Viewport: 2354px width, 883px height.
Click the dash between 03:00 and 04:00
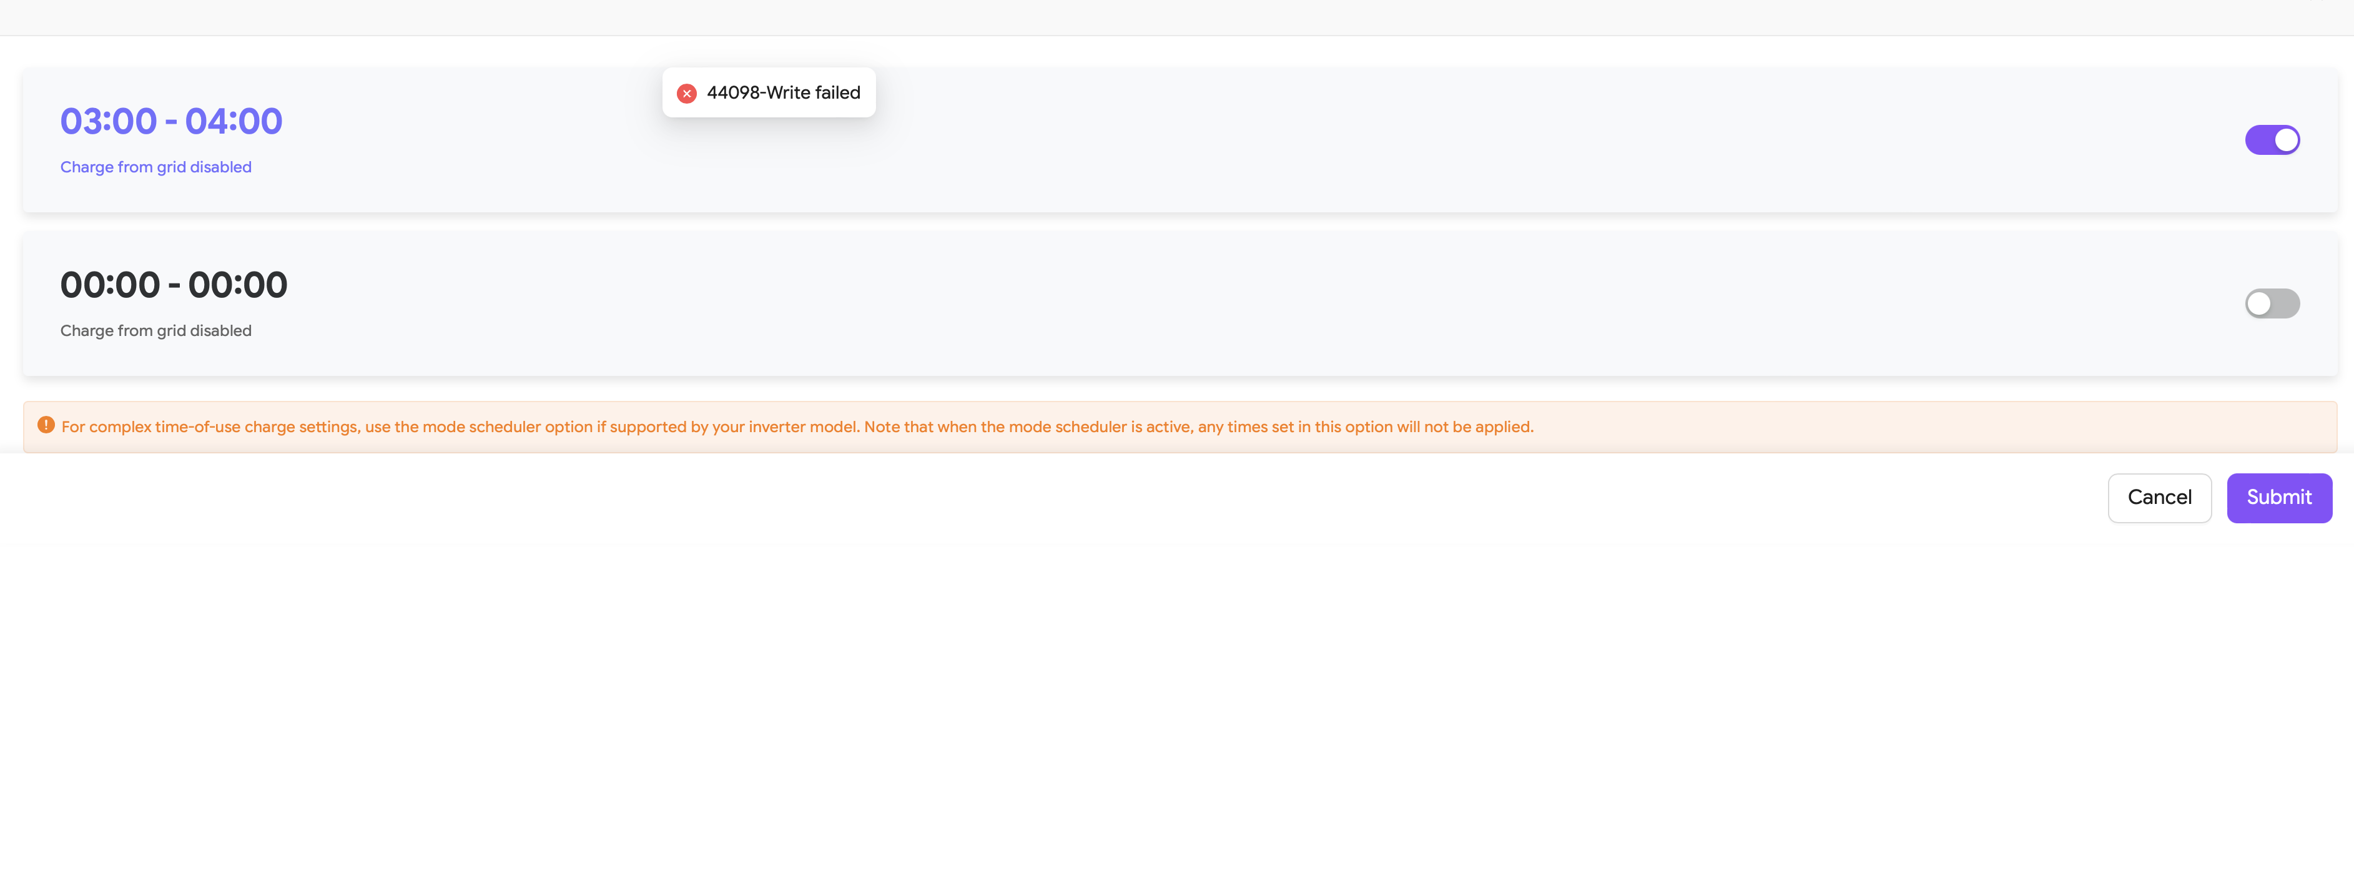[x=171, y=122]
